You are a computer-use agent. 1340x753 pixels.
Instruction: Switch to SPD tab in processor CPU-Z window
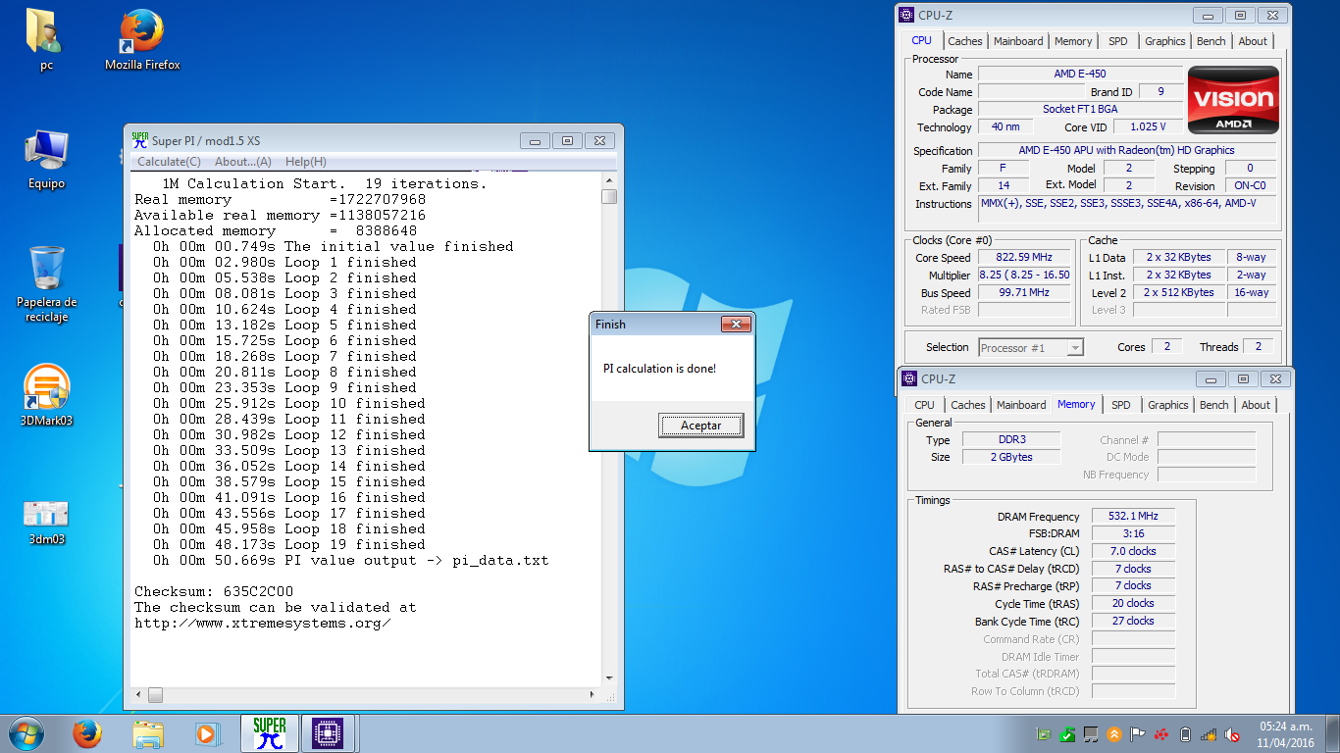1118,41
